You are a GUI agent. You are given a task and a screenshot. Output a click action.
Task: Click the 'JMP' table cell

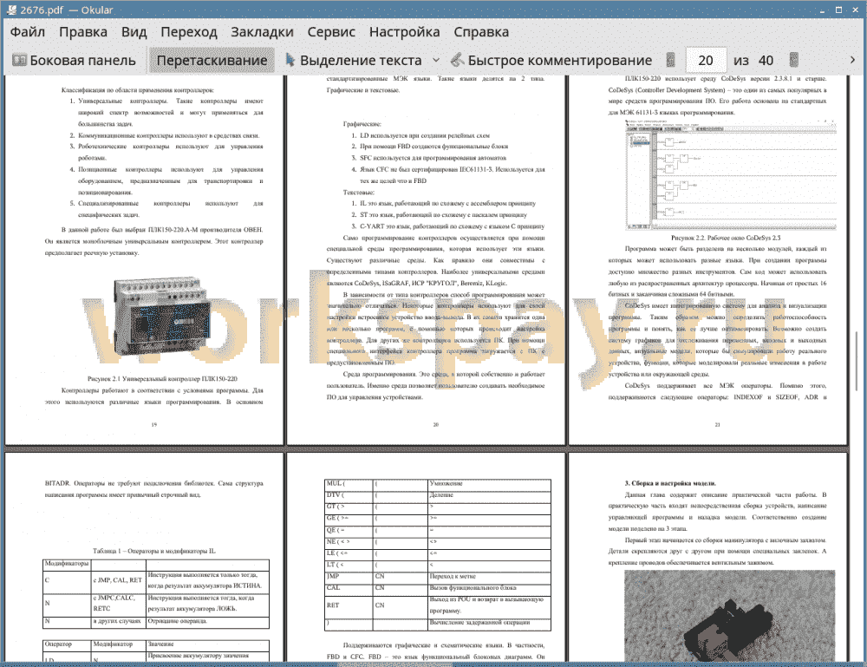click(x=349, y=577)
